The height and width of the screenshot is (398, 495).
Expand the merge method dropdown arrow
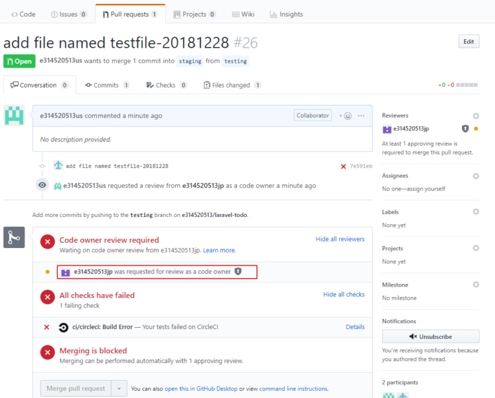[x=119, y=388]
